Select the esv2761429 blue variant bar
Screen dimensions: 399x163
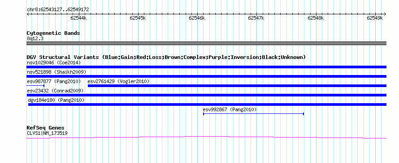click(x=237, y=86)
